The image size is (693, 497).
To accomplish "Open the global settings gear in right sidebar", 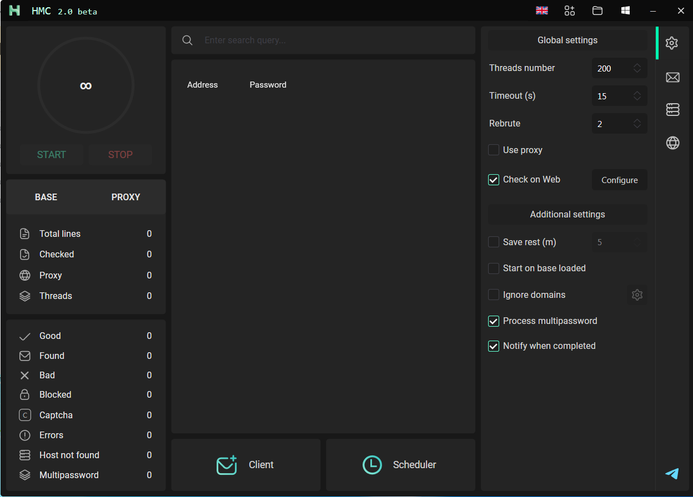I will point(672,43).
